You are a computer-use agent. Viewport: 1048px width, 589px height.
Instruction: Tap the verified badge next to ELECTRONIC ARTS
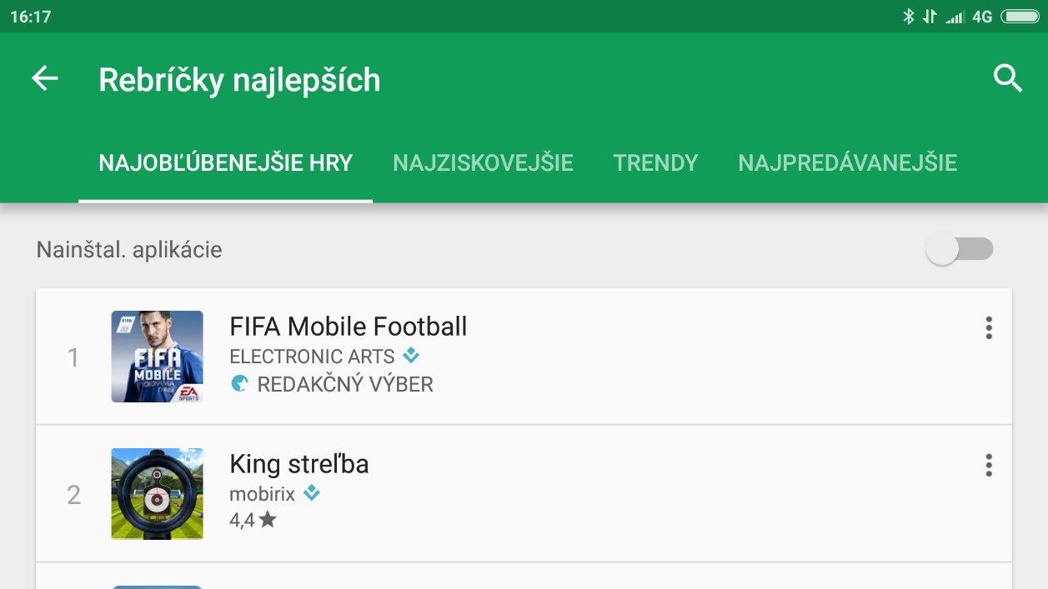click(410, 356)
